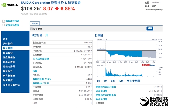Click the intraday share price chart

pos(127,51)
